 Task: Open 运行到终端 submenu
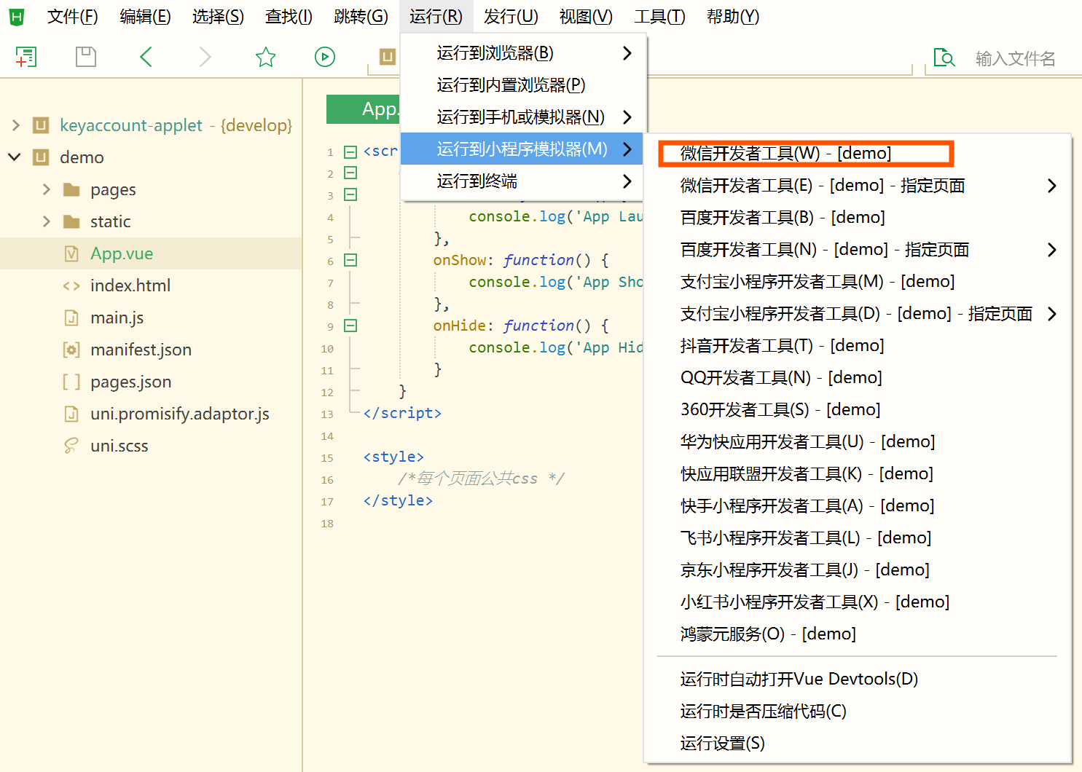point(522,181)
